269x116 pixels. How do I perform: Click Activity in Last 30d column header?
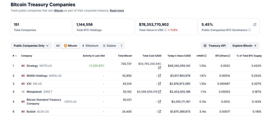[x=94, y=56]
